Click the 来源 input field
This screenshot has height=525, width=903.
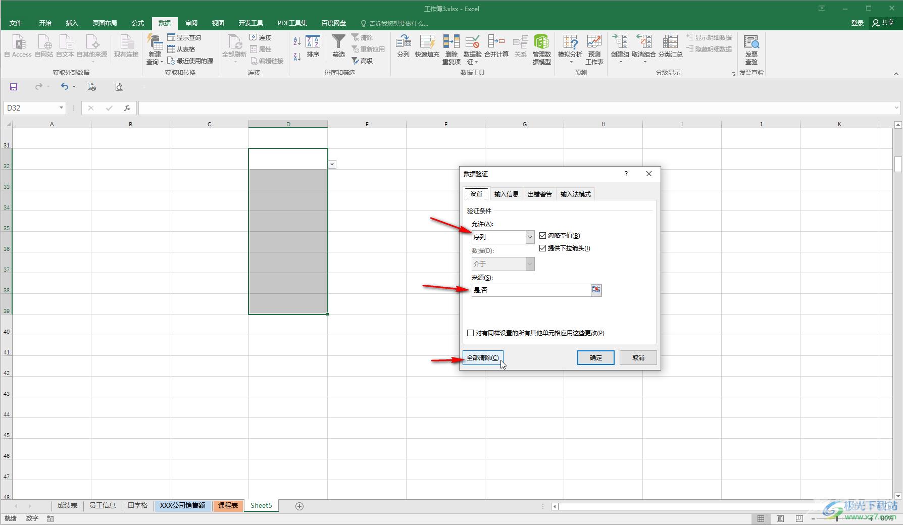pyautogui.click(x=531, y=290)
